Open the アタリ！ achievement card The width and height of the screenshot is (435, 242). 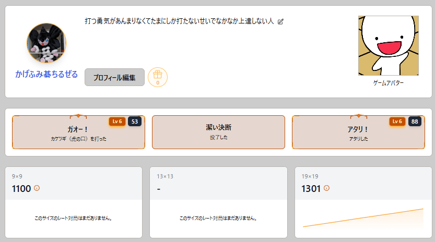tap(358, 132)
